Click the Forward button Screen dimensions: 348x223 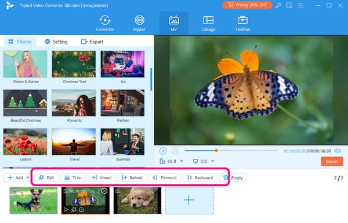(165, 178)
